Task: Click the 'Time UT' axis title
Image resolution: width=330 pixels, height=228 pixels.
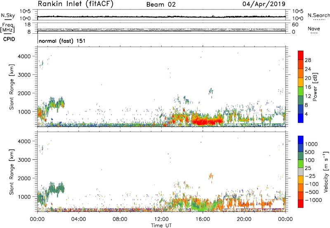Action: (161, 226)
